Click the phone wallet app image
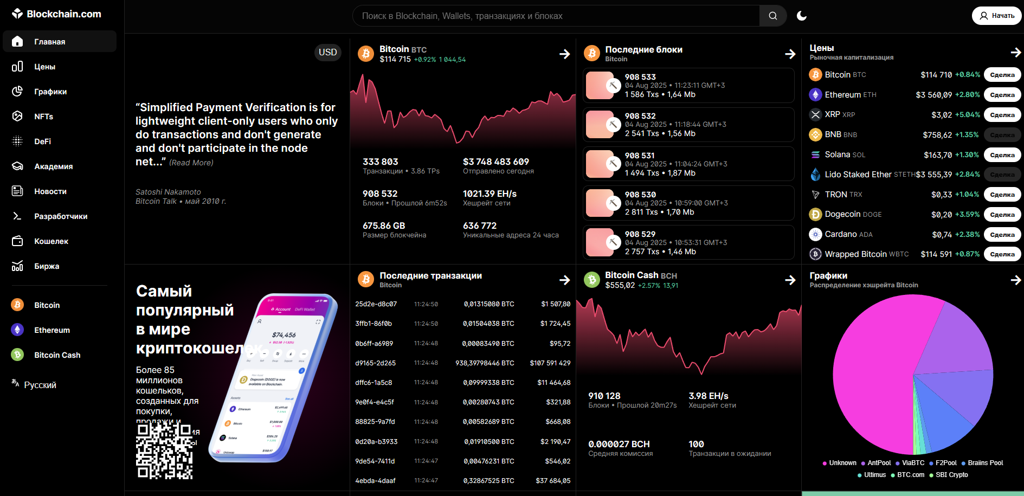The height and width of the screenshot is (496, 1024). tap(274, 377)
